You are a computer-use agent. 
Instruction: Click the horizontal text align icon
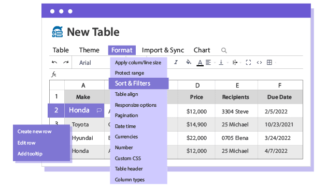208,62
